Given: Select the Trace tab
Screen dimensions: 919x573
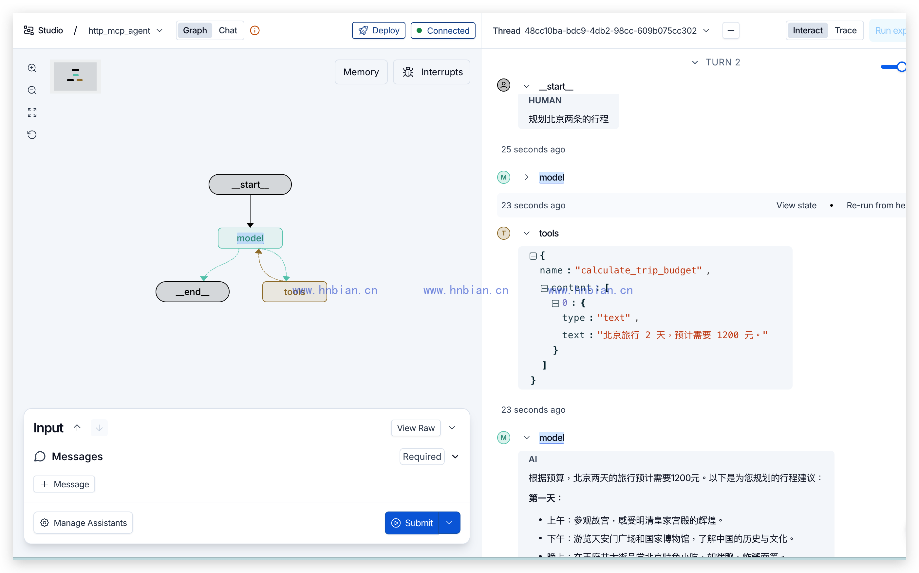Looking at the screenshot, I should 845,30.
